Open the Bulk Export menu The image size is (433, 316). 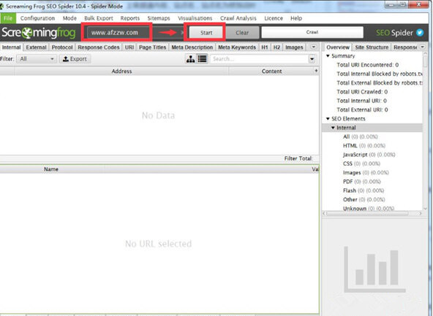coord(99,18)
